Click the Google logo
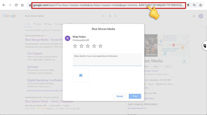 (9, 16)
